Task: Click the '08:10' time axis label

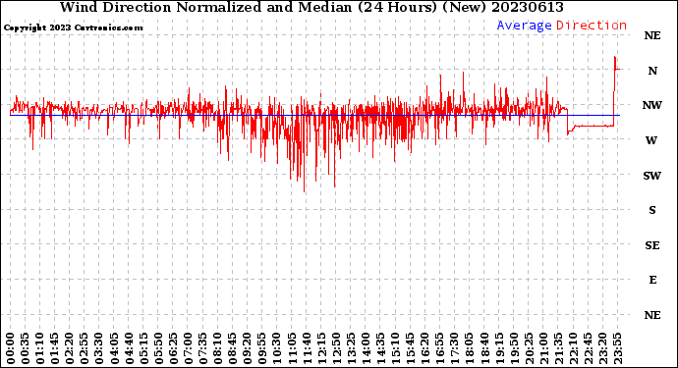Action: (217, 348)
